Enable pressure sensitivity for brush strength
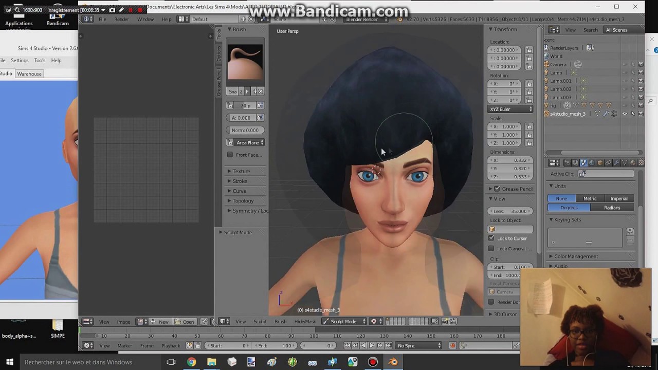Screen dimensions: 658x370 tap(260, 118)
